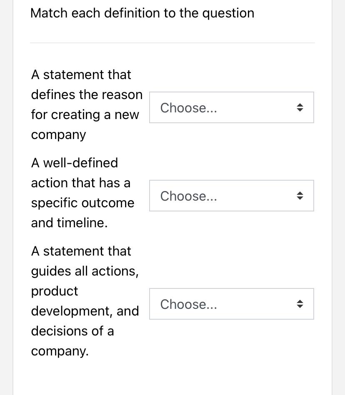345x395 pixels.
Task: Click the up-down arrow icon beside the second dropdown
Action: point(300,196)
